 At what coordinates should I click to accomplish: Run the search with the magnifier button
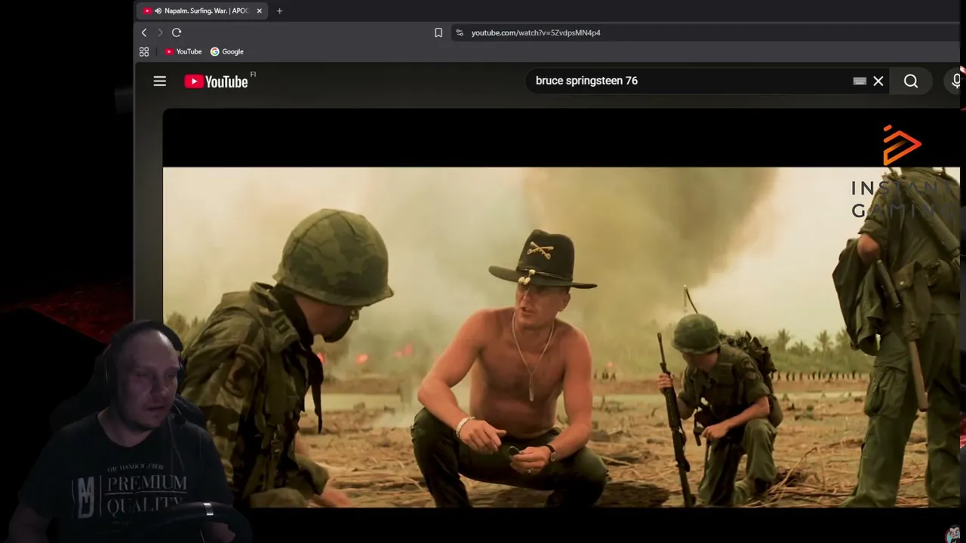pos(911,81)
